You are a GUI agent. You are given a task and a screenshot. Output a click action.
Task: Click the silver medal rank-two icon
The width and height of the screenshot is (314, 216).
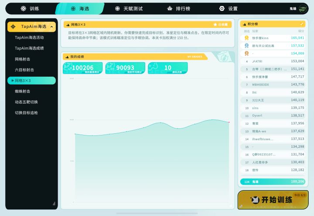(247, 46)
